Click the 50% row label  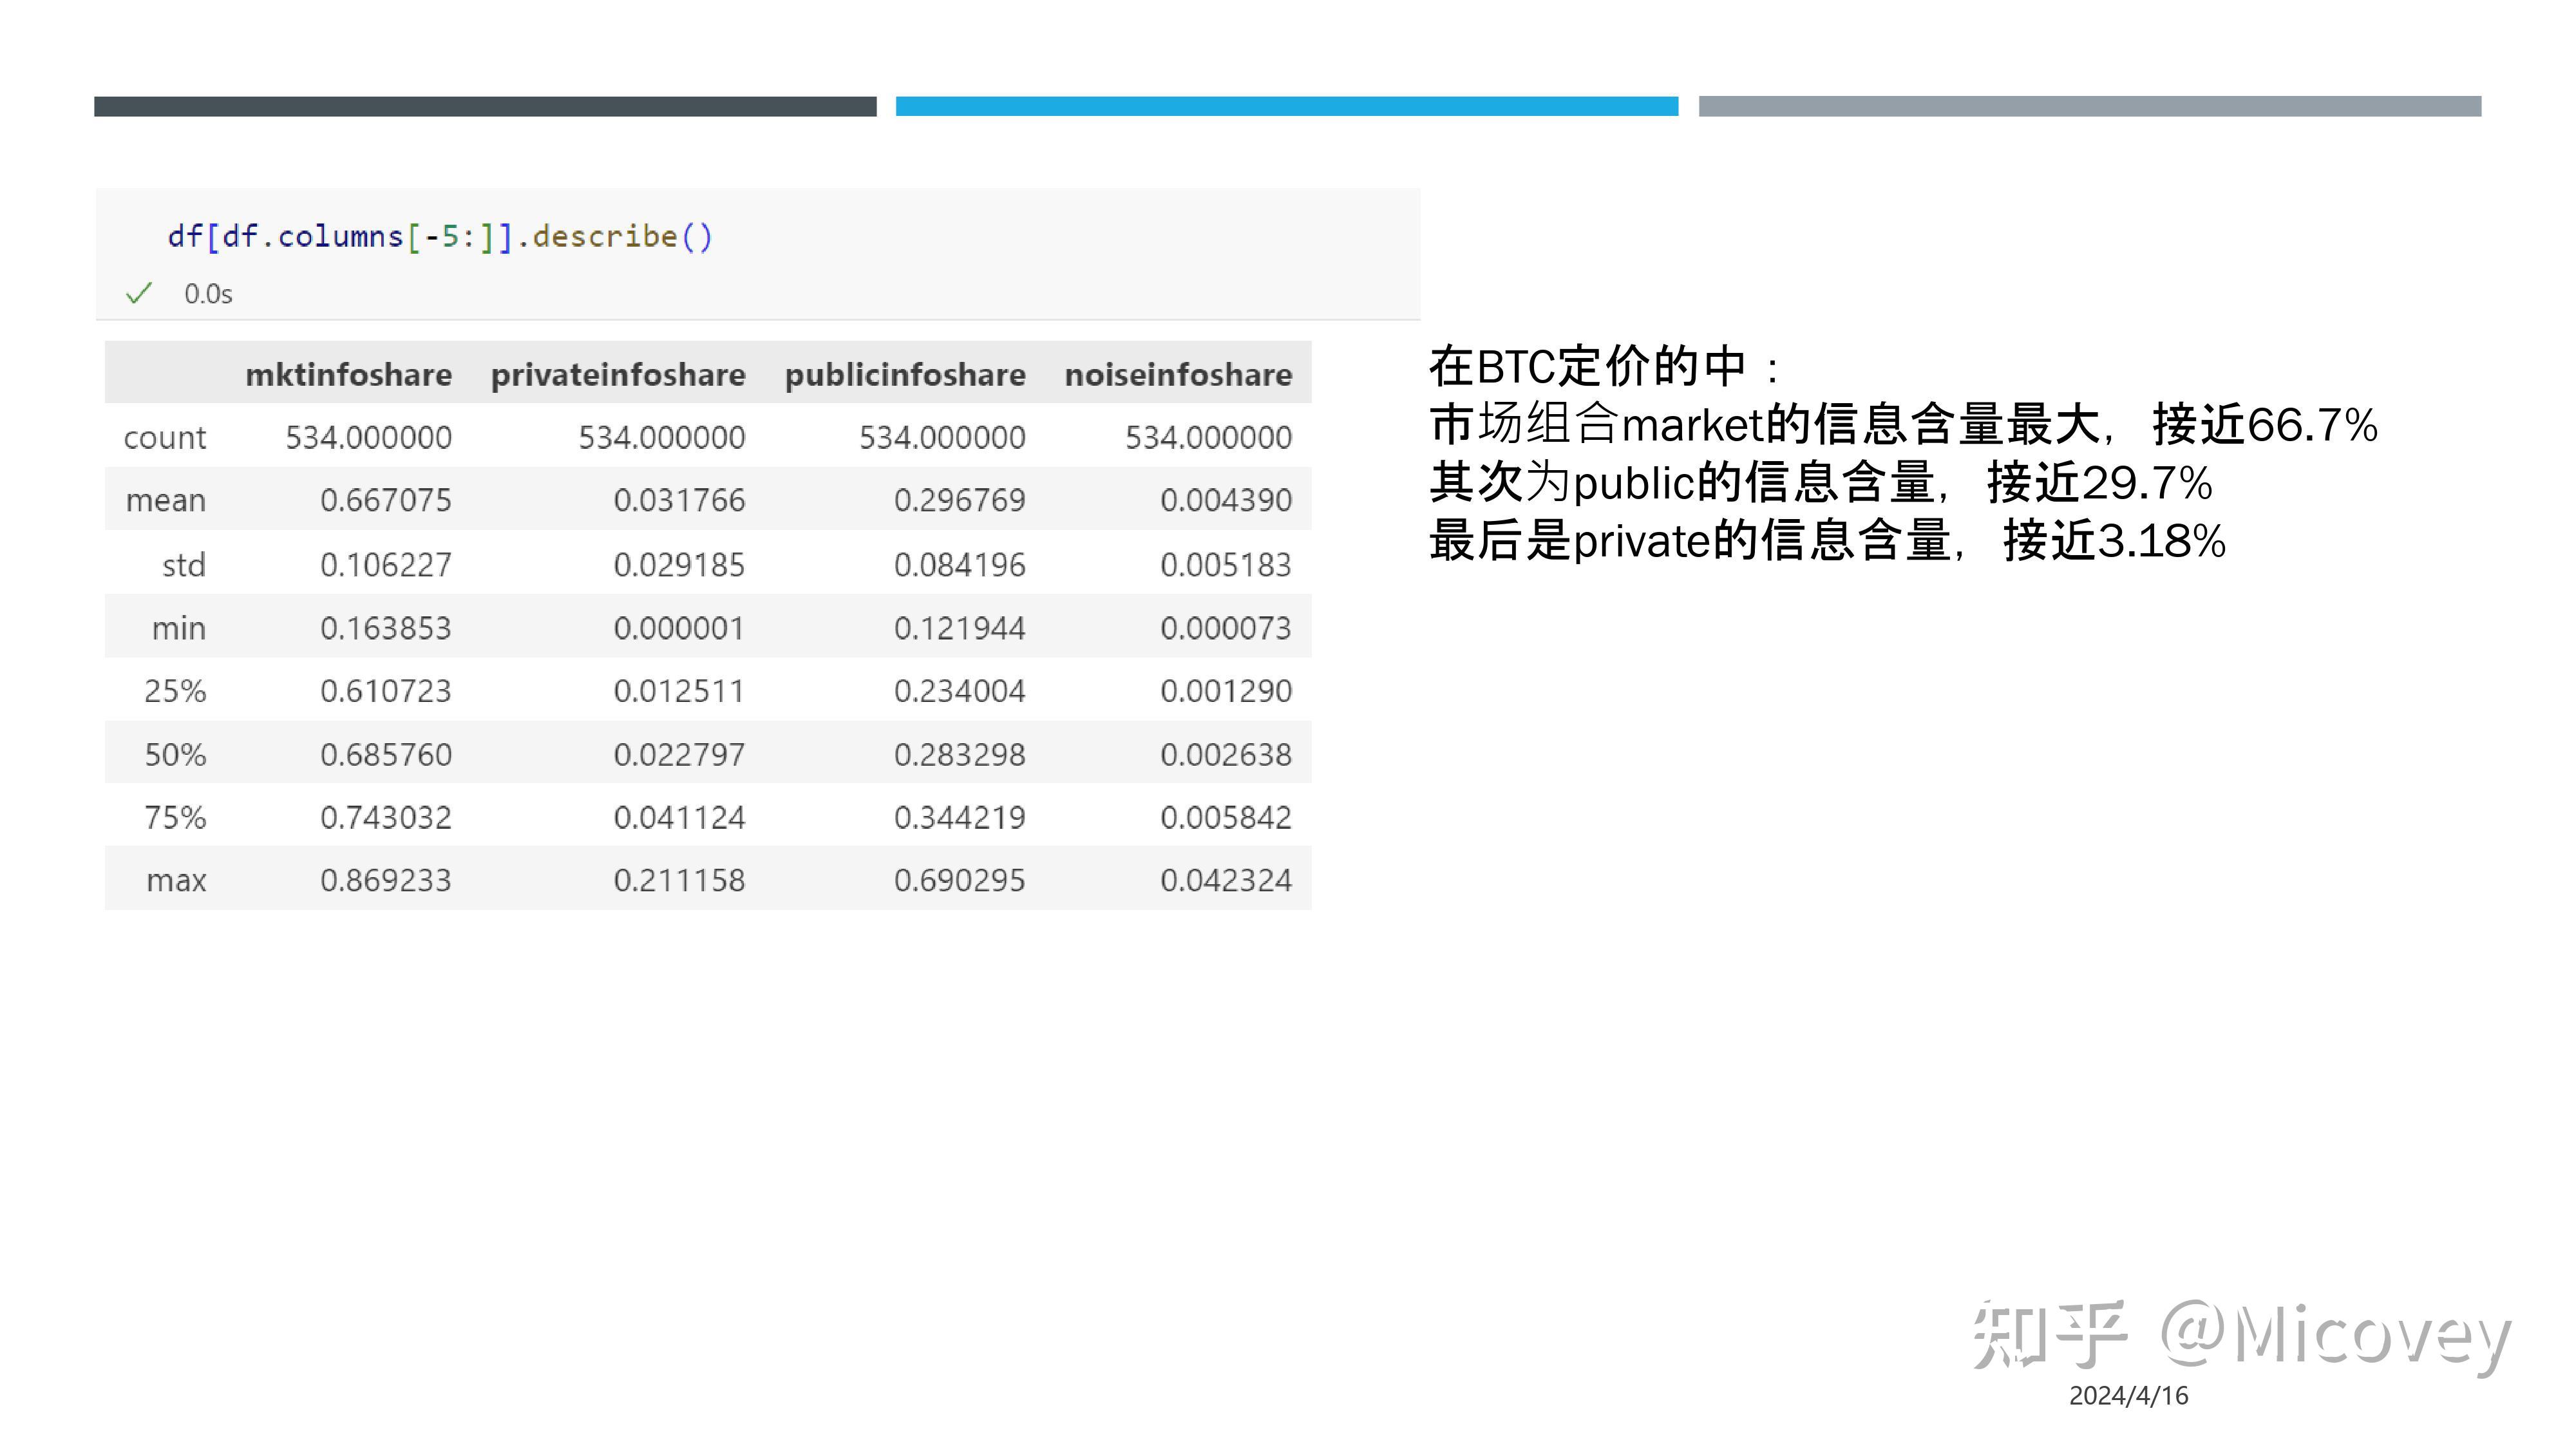pyautogui.click(x=175, y=755)
